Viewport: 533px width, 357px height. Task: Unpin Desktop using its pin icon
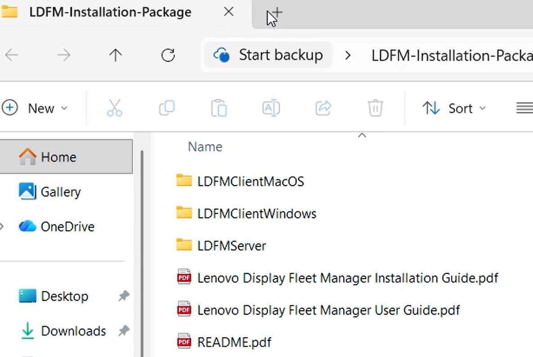124,296
